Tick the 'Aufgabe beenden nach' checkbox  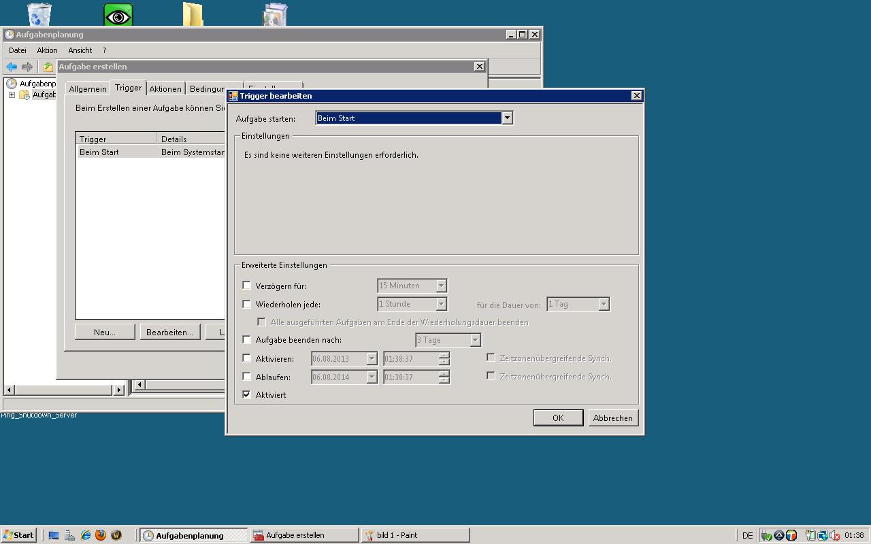click(247, 339)
